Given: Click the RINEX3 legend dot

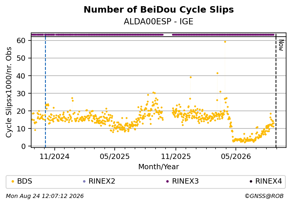Looking at the screenshot, I should (x=167, y=182).
